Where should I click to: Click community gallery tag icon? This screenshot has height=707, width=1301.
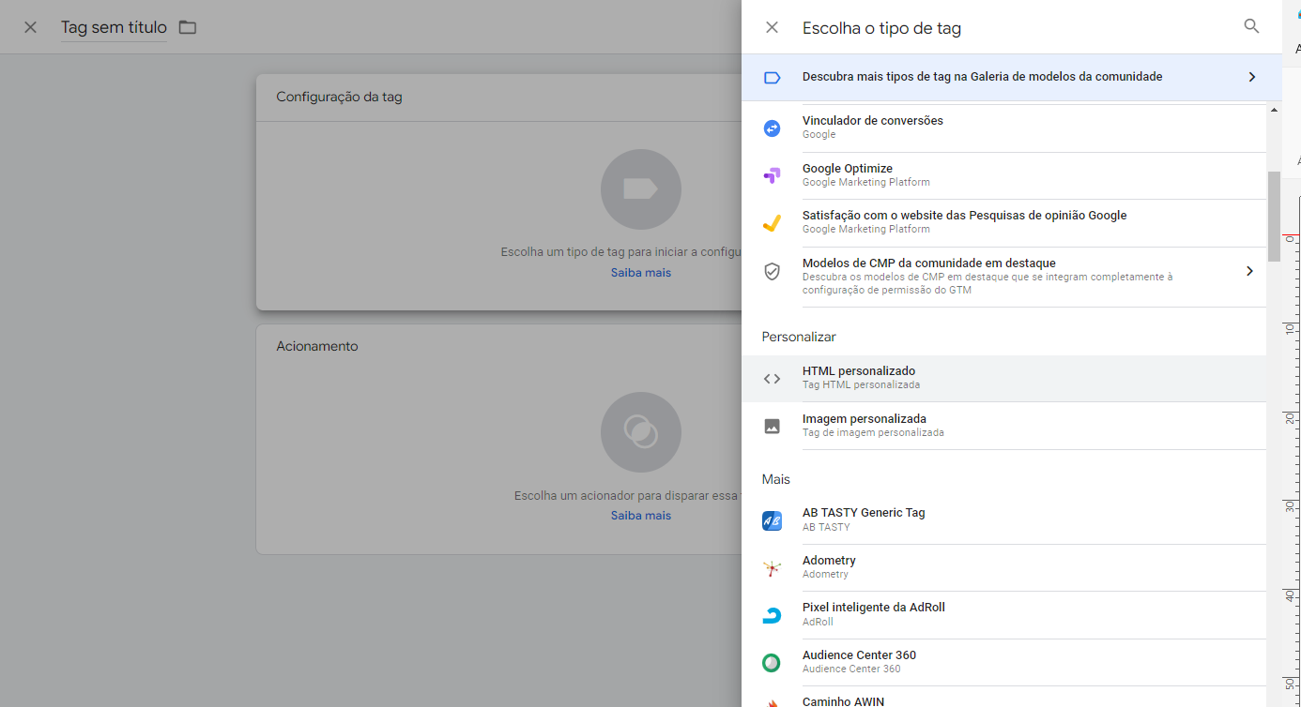coord(772,77)
